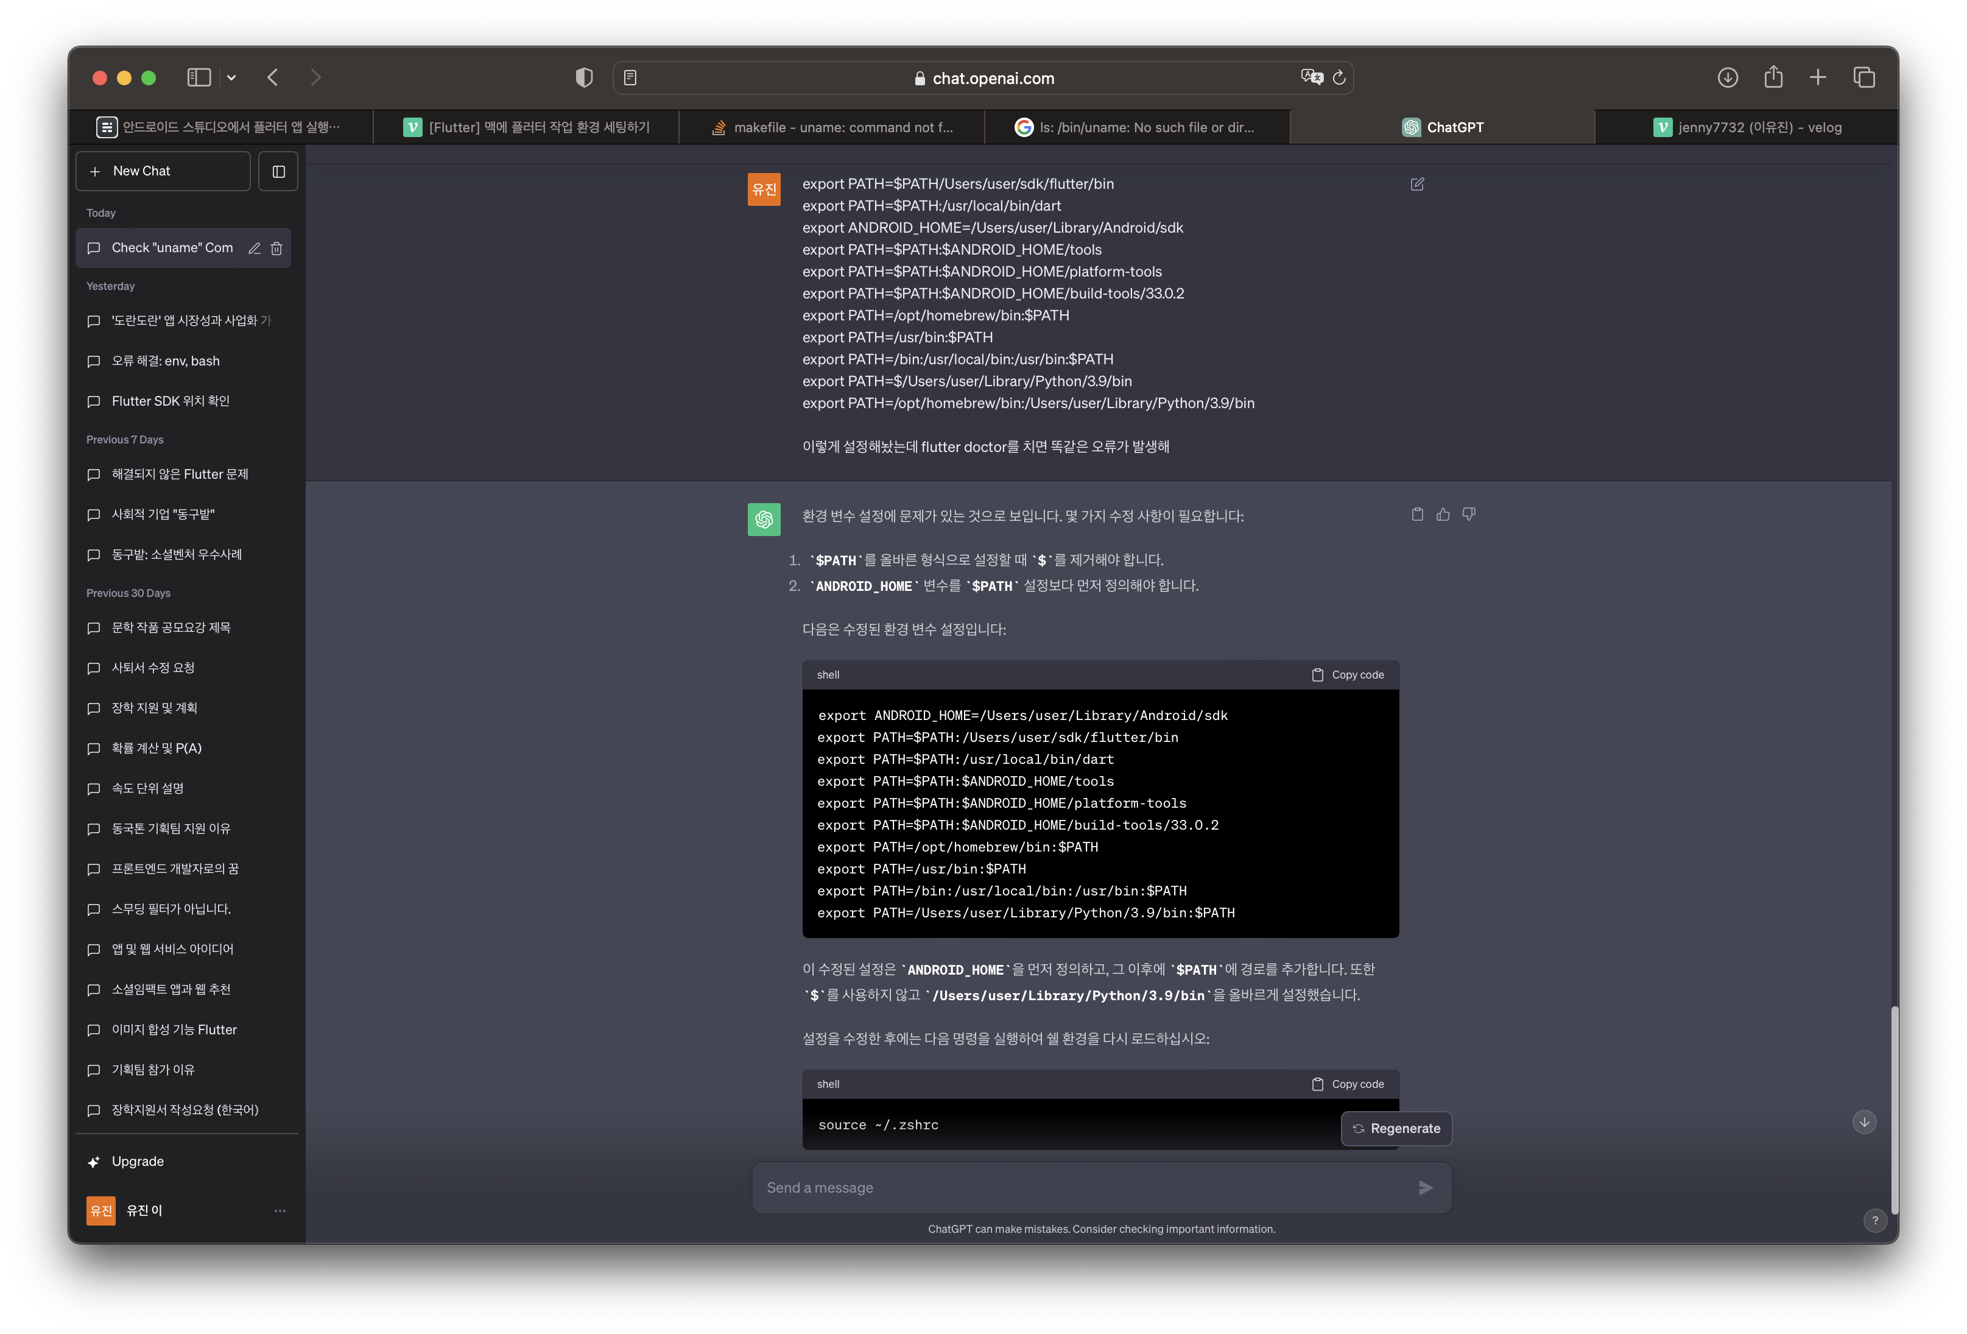Open the 스무딩 필터가 아닙니다. chat
The height and width of the screenshot is (1334, 1967).
[184, 909]
